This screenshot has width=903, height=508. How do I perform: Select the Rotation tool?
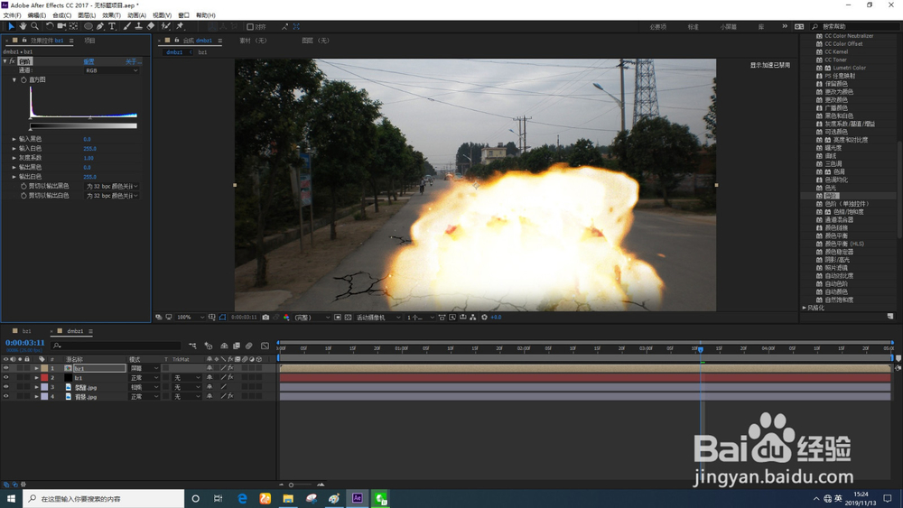coord(50,26)
